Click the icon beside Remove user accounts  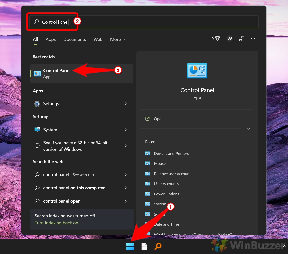tap(148, 174)
